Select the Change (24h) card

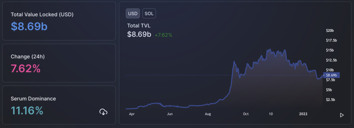pos(59,63)
